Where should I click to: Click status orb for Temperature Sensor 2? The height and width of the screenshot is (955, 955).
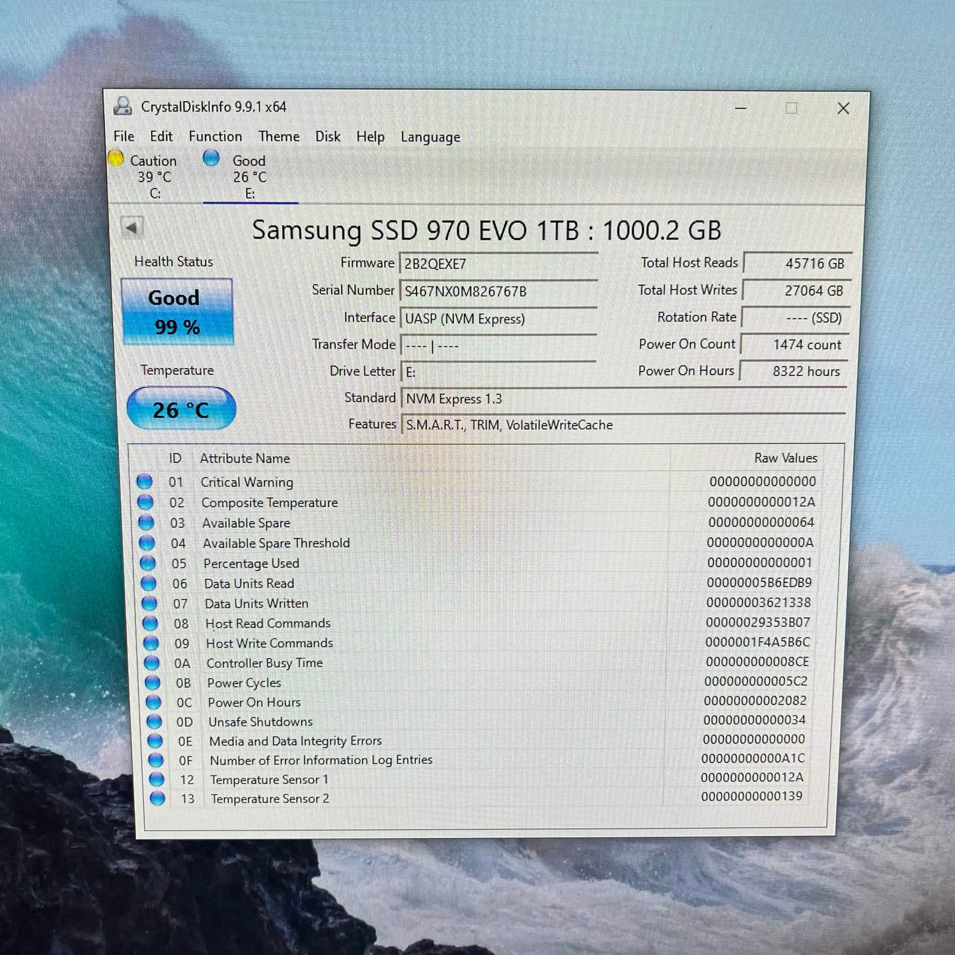[x=157, y=798]
